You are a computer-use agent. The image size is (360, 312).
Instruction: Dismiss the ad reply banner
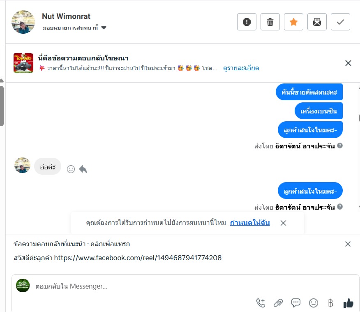point(348,63)
